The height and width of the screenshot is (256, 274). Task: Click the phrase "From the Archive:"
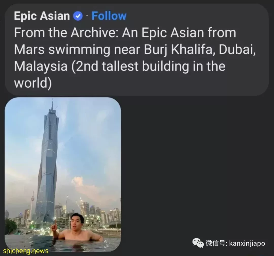[x=66, y=33]
